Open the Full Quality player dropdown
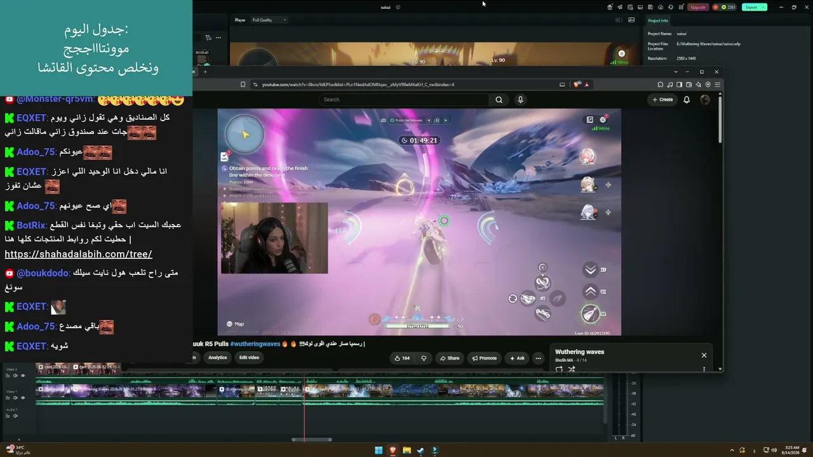This screenshot has width=813, height=457. [269, 20]
